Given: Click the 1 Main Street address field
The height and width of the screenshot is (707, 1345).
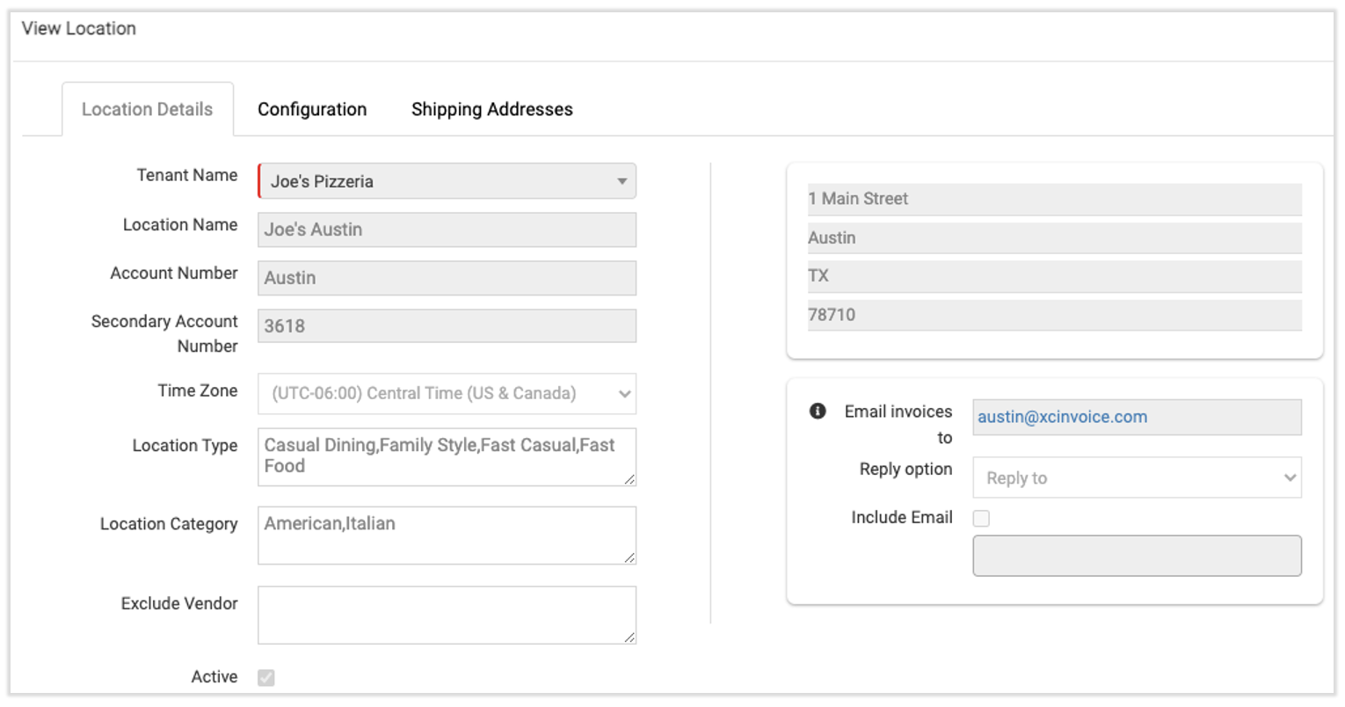Looking at the screenshot, I should 1054,199.
